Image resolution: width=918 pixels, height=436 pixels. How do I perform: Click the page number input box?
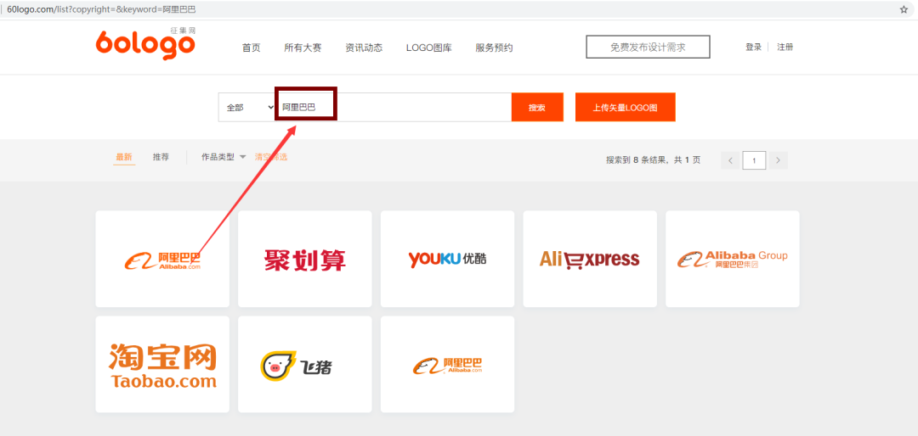[x=754, y=160]
